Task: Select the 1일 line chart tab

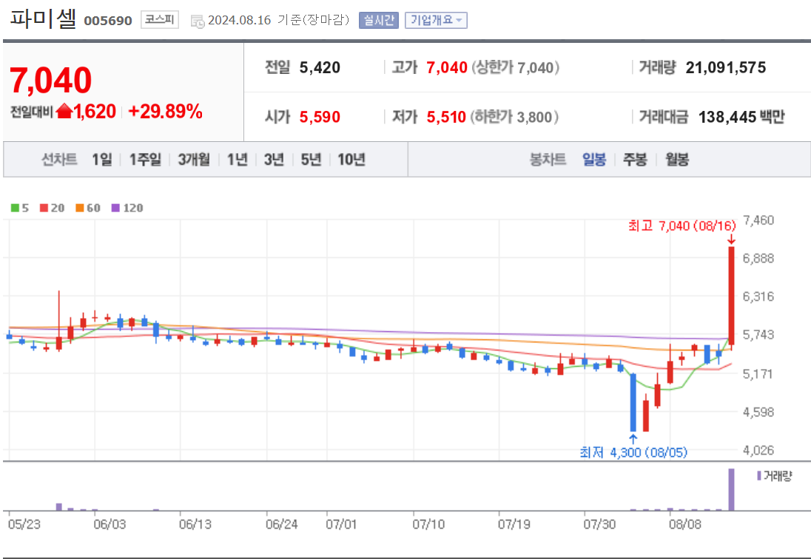Action: click(102, 160)
